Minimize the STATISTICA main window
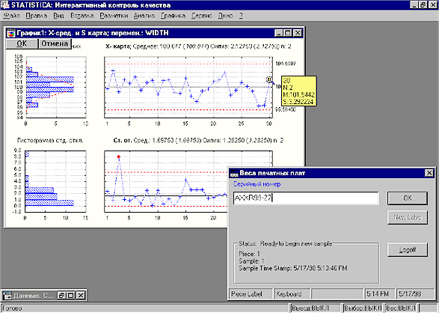Viewport: 439px width, 313px height. point(414,4)
